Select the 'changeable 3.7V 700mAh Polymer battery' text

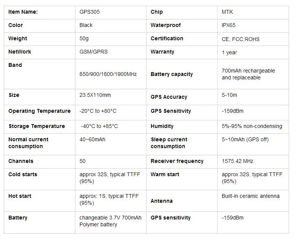(110, 221)
